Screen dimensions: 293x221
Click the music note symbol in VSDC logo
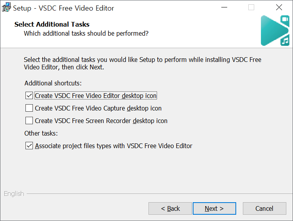285,41
